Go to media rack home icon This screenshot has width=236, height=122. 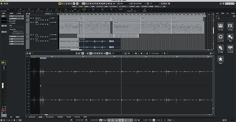coord(219,18)
